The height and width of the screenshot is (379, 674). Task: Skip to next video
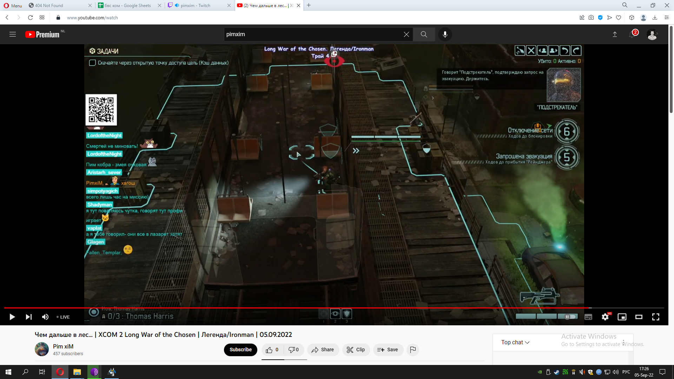(29, 317)
